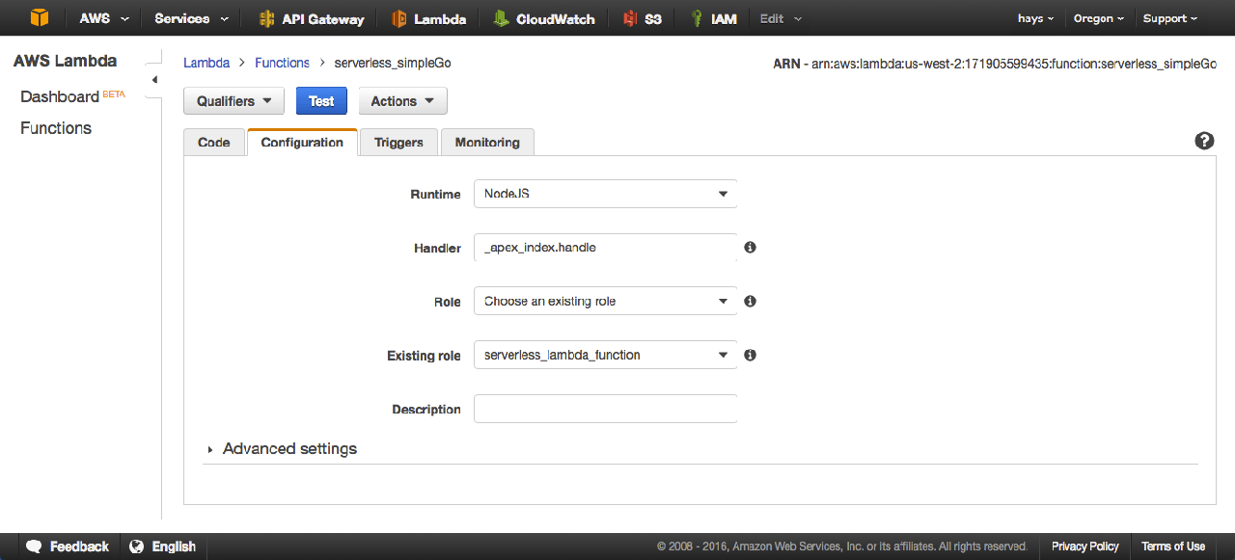
Task: Open API Gateway service shortcut
Action: pos(312,18)
